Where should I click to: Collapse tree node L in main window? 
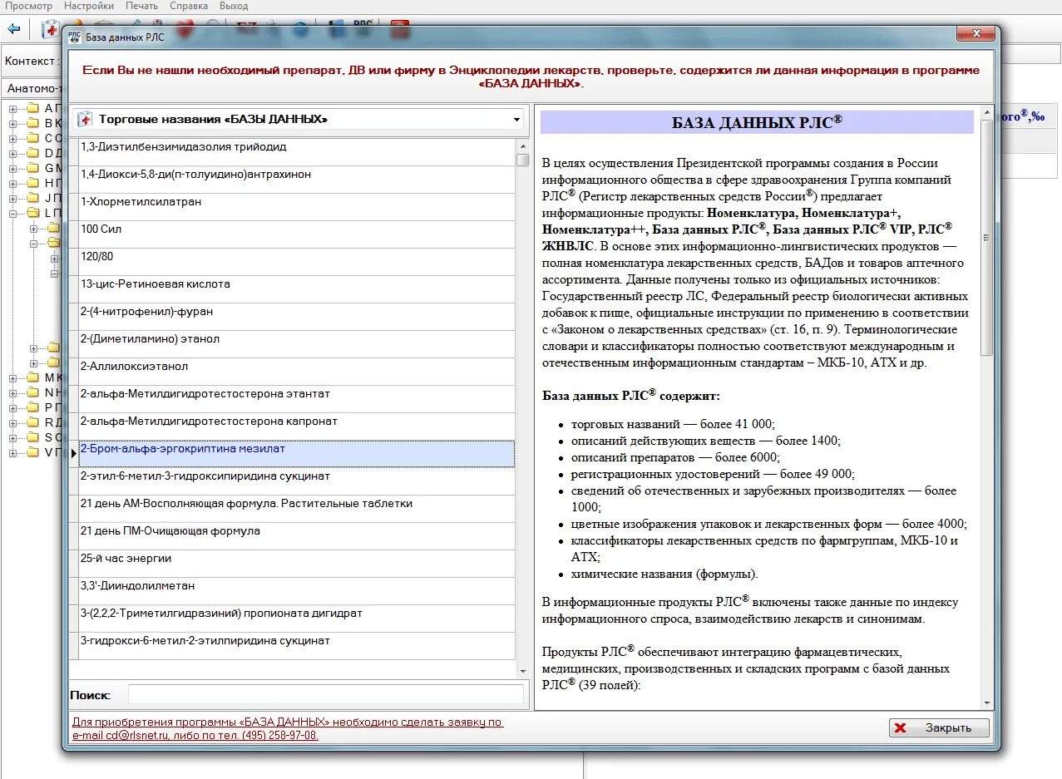(13, 213)
